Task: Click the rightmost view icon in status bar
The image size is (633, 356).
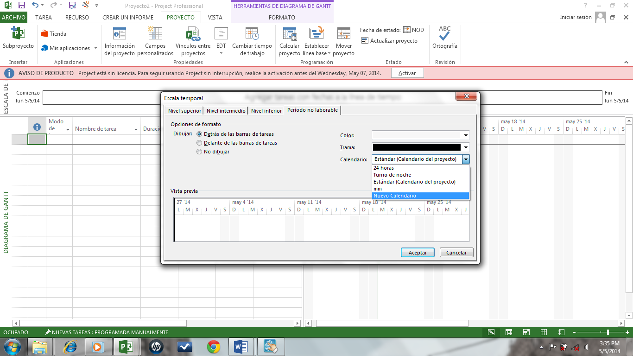Action: [562, 332]
